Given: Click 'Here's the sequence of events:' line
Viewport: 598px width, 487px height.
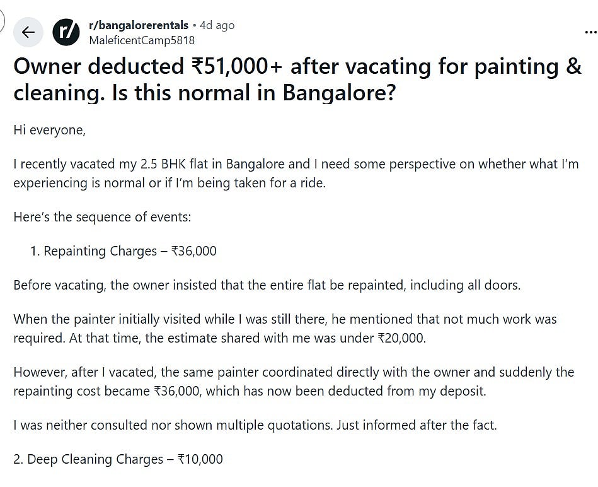Looking at the screenshot, I should 102,217.
